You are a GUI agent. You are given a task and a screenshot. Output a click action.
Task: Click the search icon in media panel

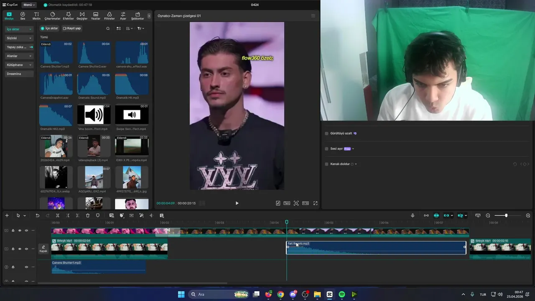pos(108,28)
